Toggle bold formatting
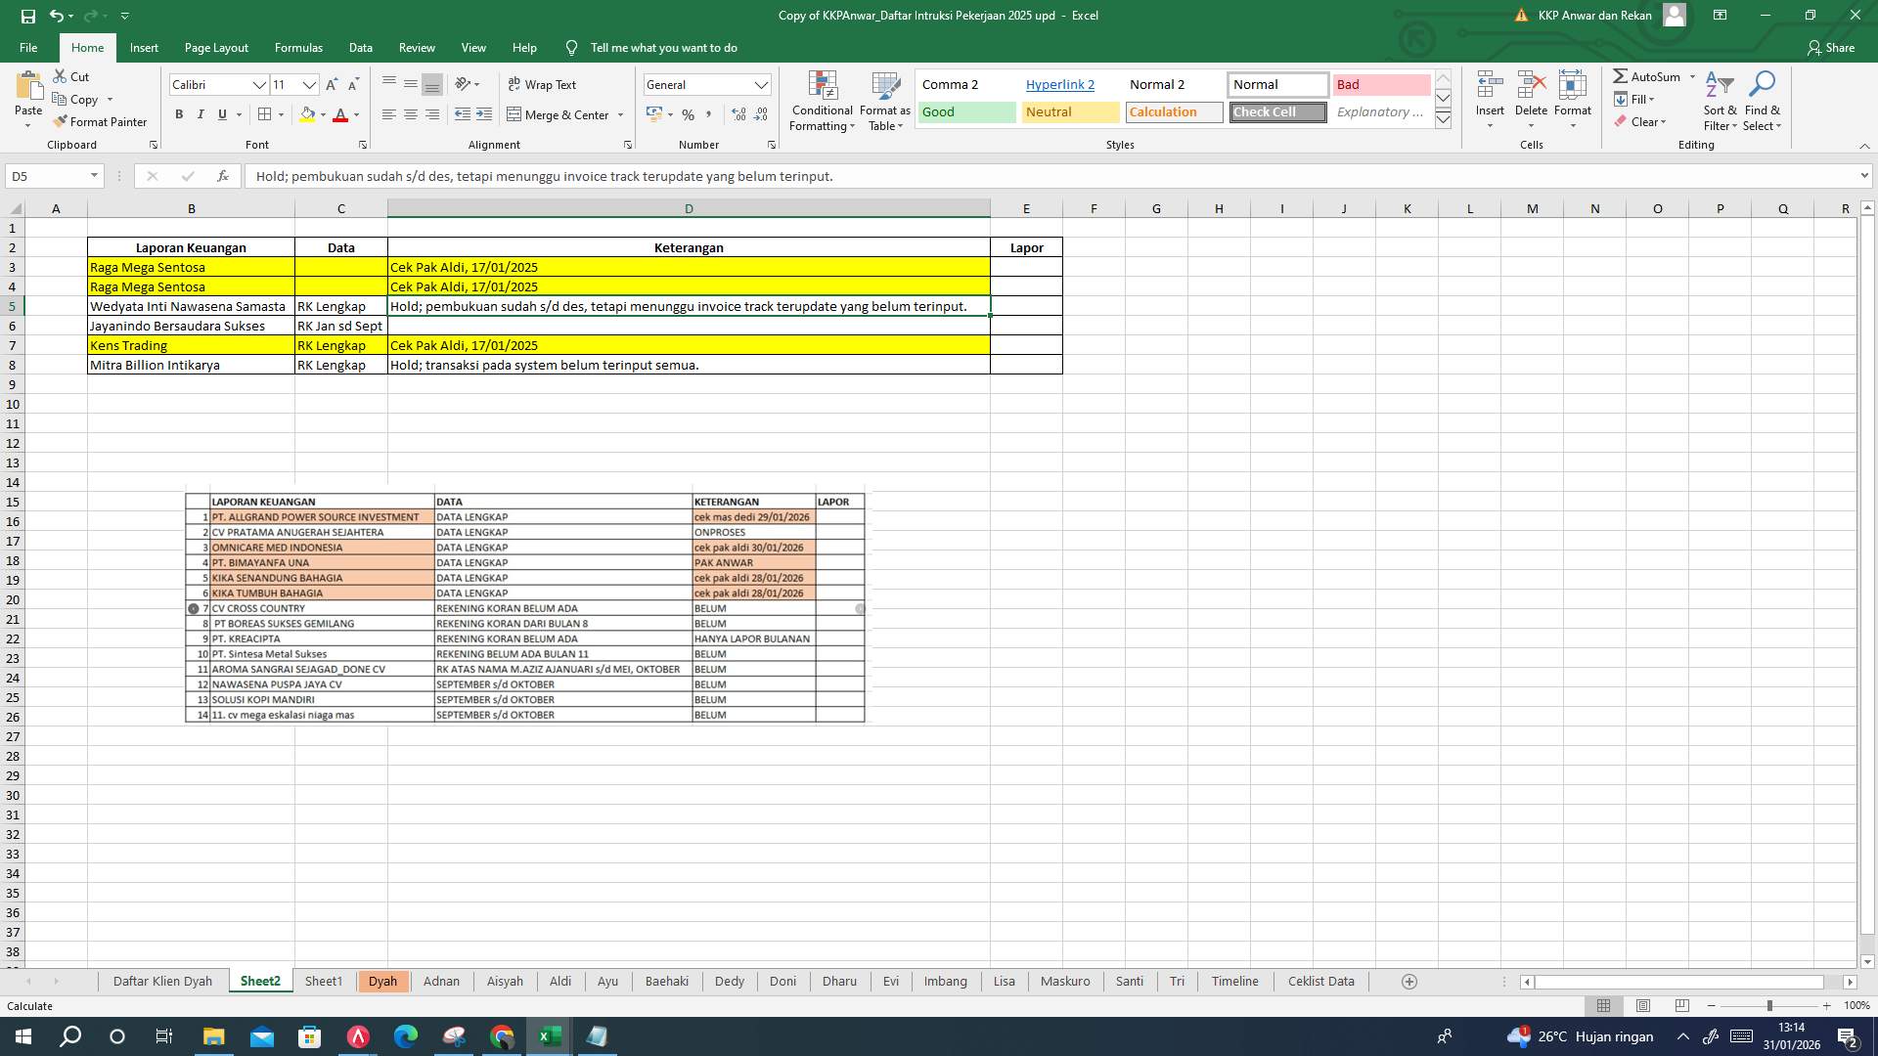Image resolution: width=1878 pixels, height=1056 pixels. click(179, 114)
